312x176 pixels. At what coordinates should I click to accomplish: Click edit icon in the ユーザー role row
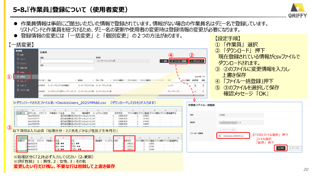point(195,86)
